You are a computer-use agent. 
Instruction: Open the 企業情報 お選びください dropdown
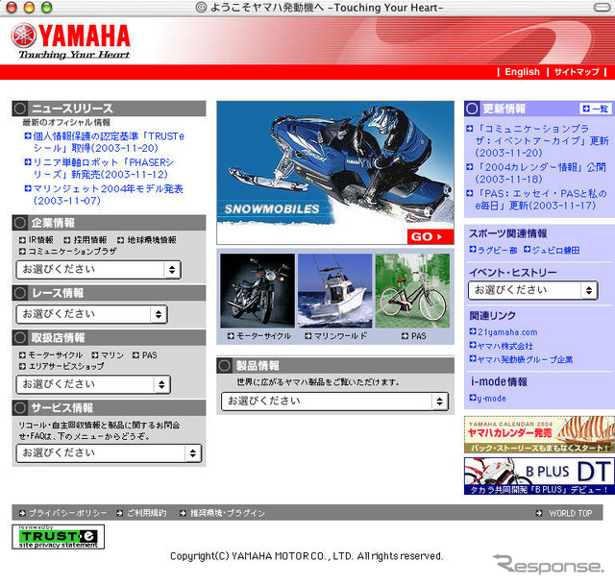pyautogui.click(x=98, y=270)
